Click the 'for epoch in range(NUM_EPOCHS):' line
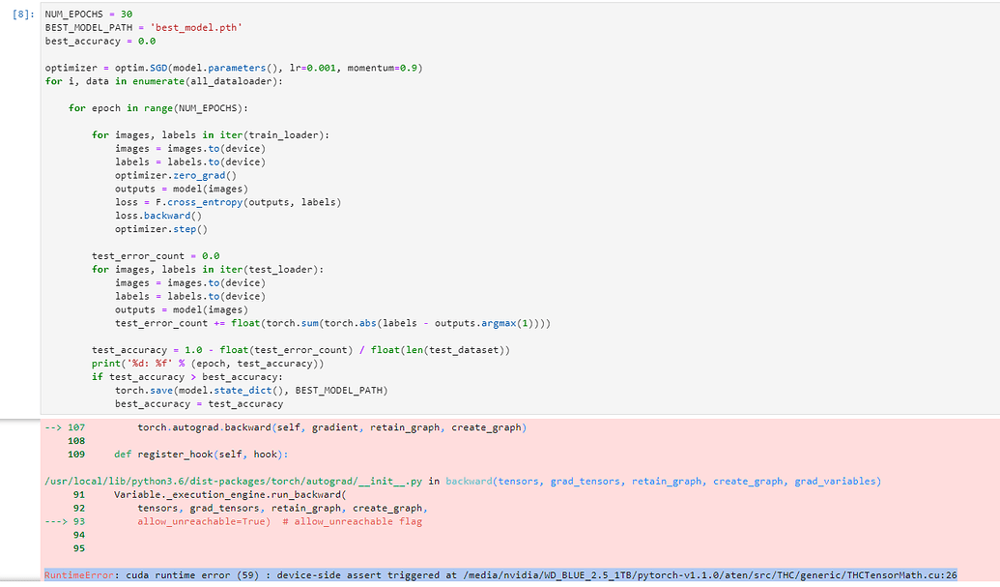Viewport: 1000px width, 587px height. tap(158, 108)
